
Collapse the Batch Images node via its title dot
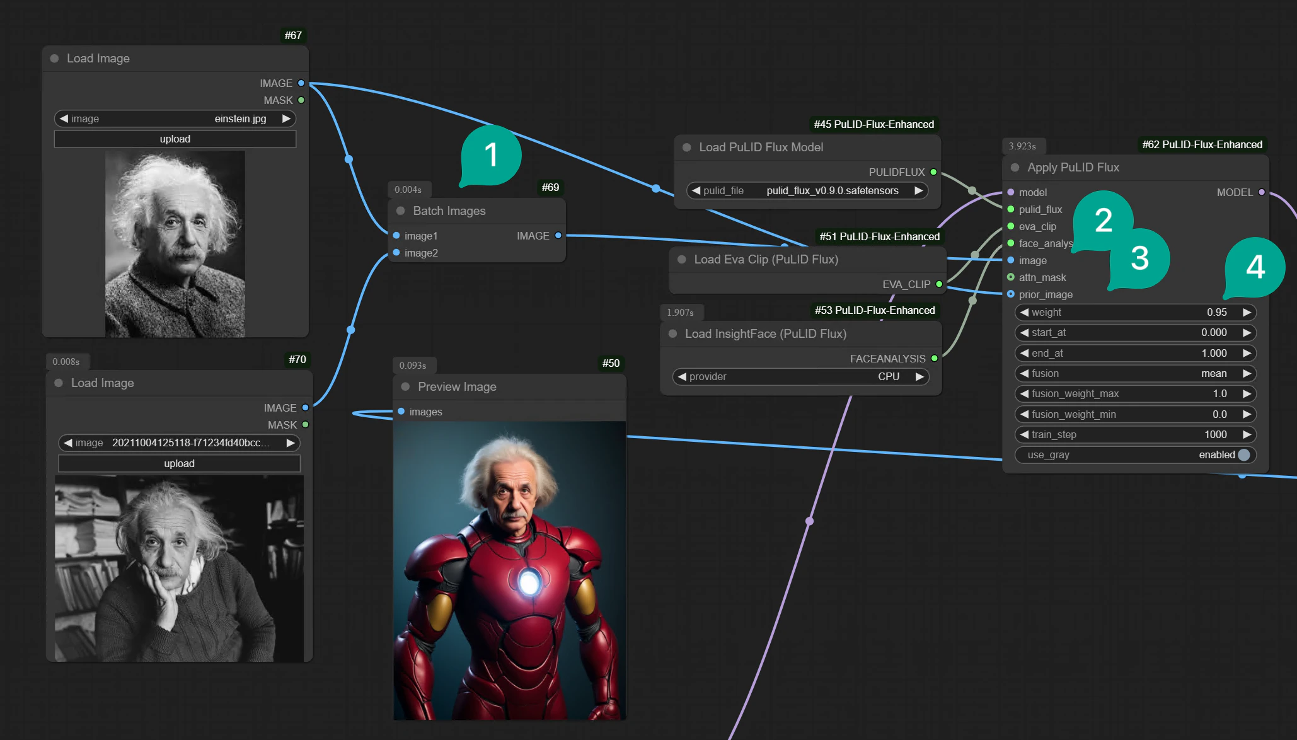point(400,211)
